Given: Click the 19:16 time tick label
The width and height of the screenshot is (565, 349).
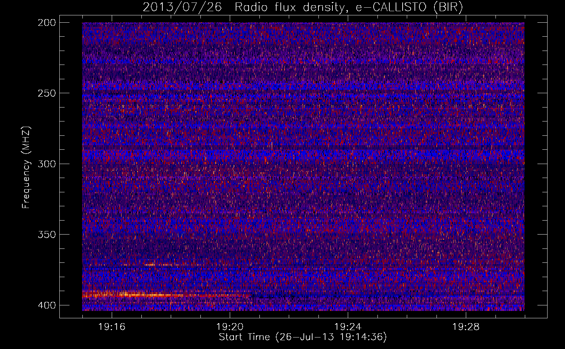Looking at the screenshot, I should pos(112,327).
